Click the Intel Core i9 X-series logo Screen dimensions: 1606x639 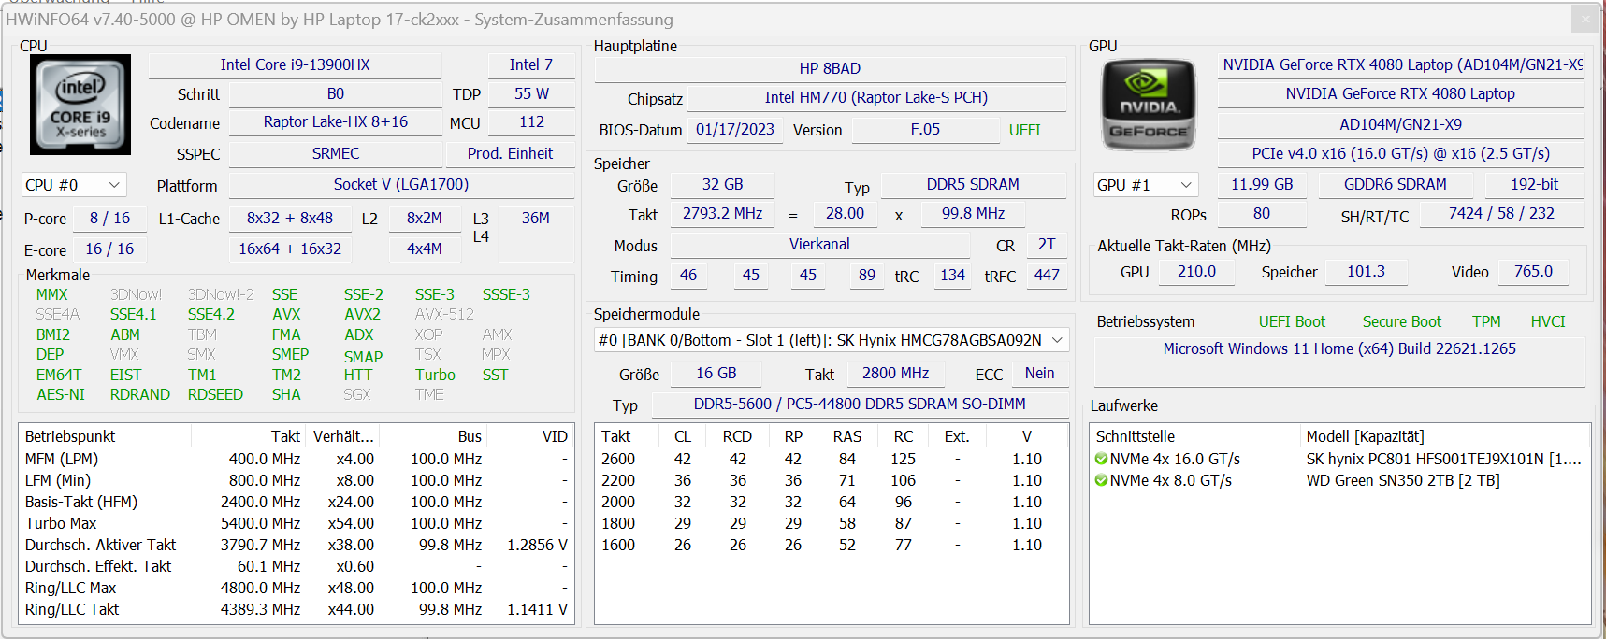[80, 105]
